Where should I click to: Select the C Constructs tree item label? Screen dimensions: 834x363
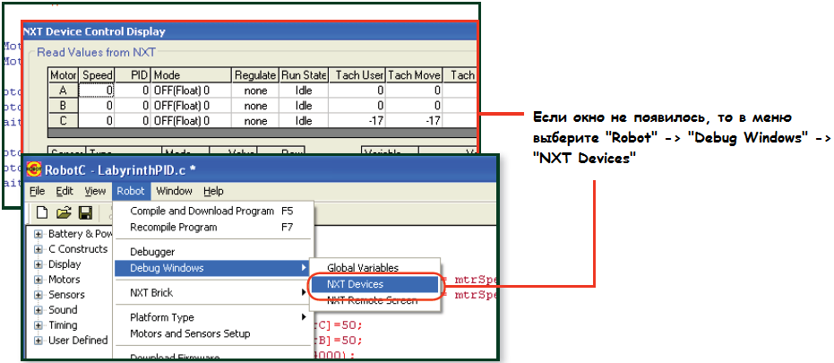pos(78,249)
